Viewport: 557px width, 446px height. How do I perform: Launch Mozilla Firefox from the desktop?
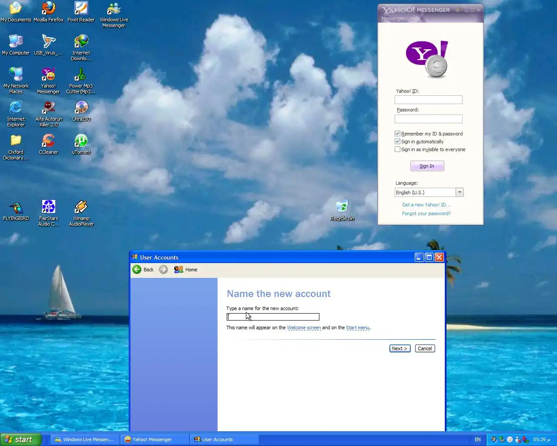click(x=48, y=12)
